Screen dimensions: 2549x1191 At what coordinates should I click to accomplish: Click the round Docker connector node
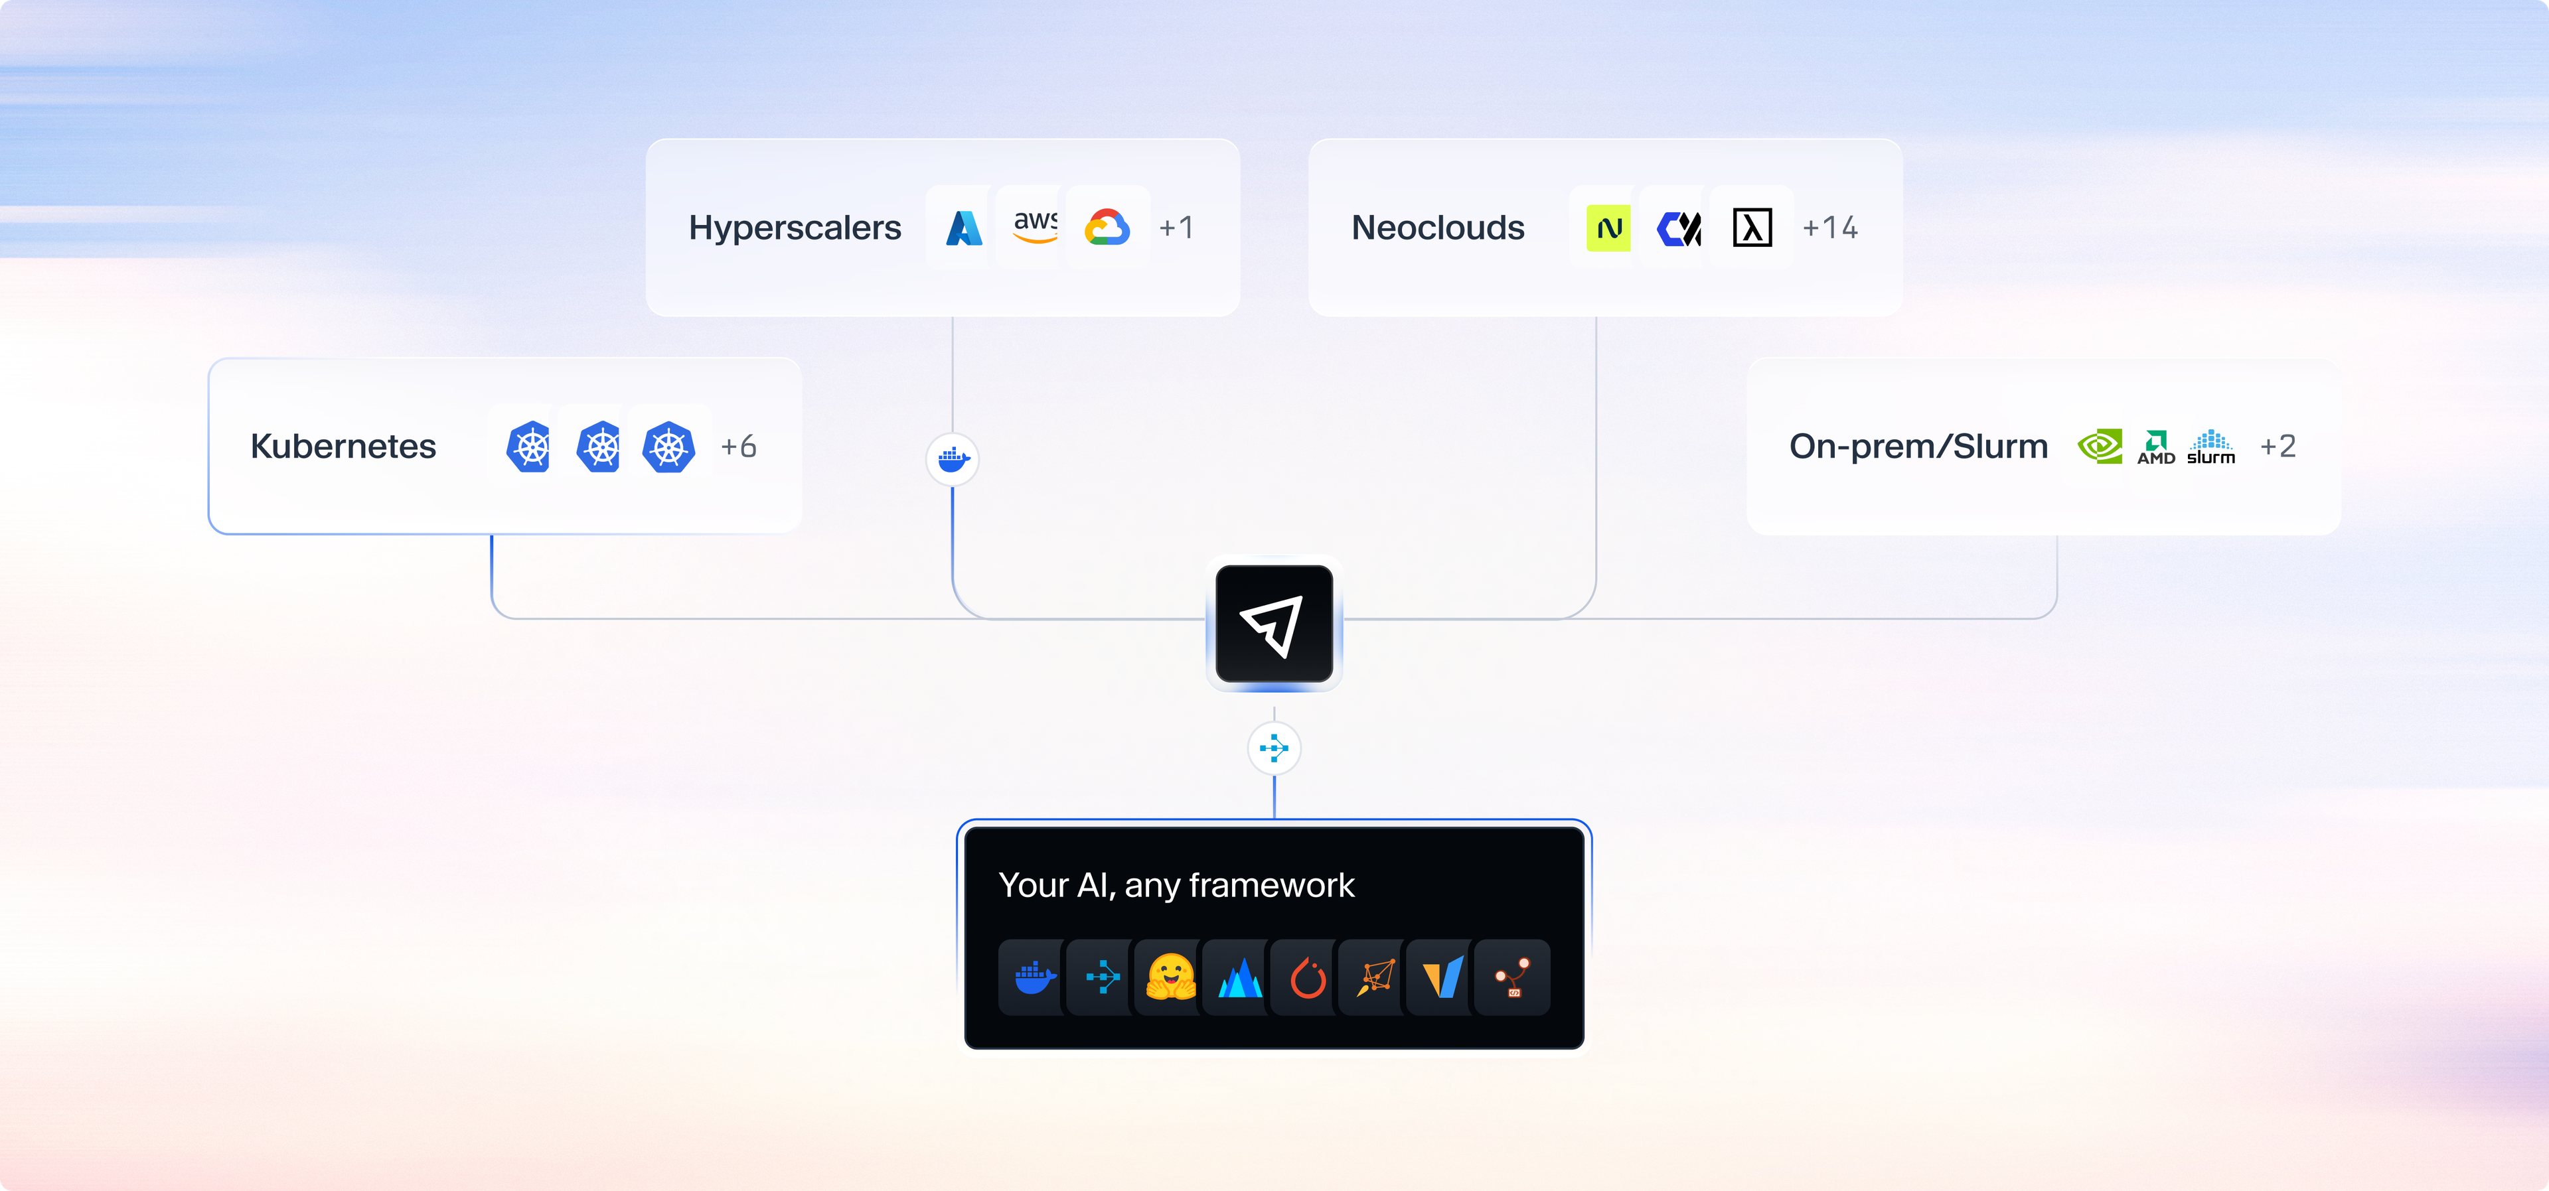pyautogui.click(x=952, y=459)
